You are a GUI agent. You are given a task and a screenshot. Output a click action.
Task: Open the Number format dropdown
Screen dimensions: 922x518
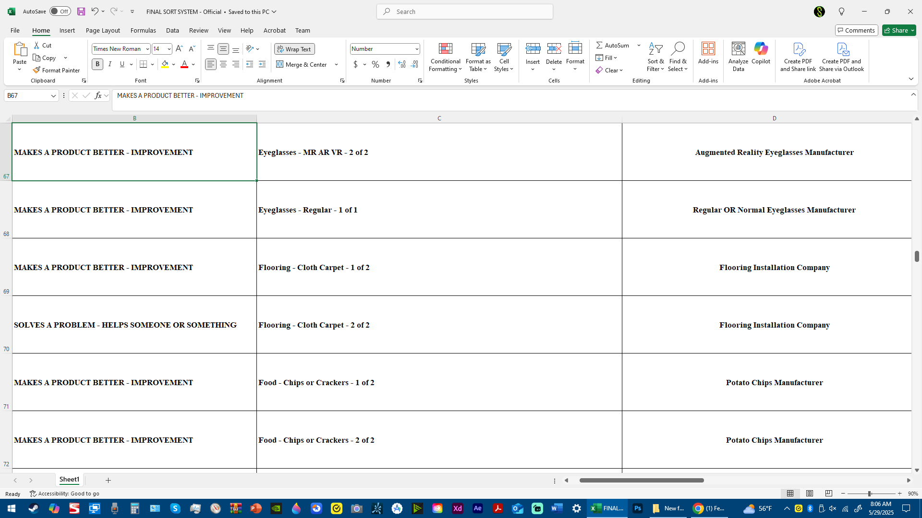pos(416,49)
